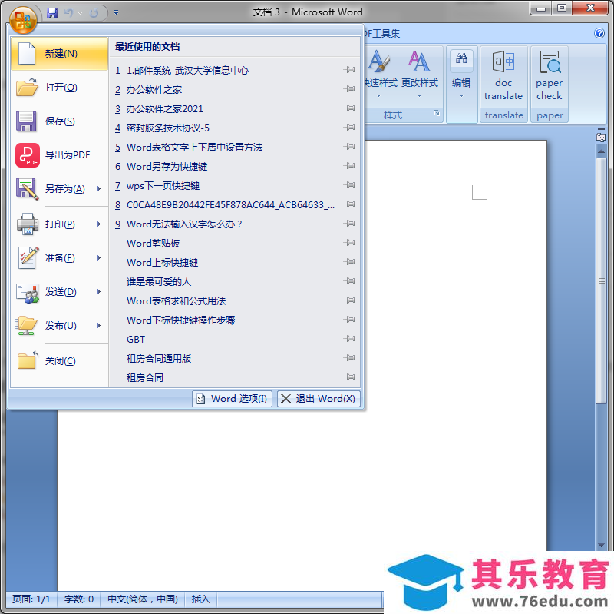Click the vertical scrollbar thumb
The width and height of the screenshot is (614, 614).
pyautogui.click(x=601, y=280)
